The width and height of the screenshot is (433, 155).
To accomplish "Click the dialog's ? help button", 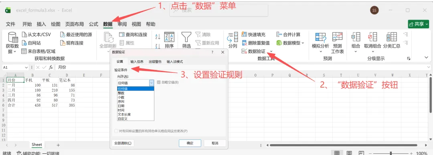I will coord(212,52).
